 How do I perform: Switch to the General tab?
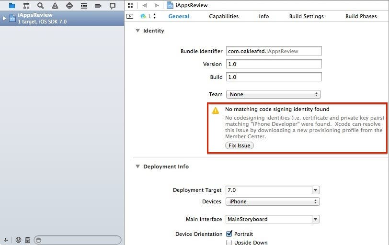coord(179,16)
